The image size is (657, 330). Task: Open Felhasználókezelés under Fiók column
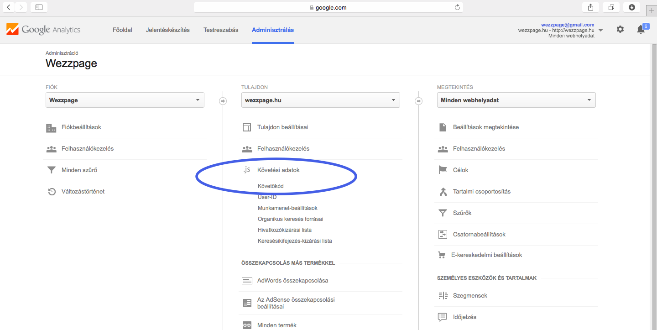coord(88,149)
